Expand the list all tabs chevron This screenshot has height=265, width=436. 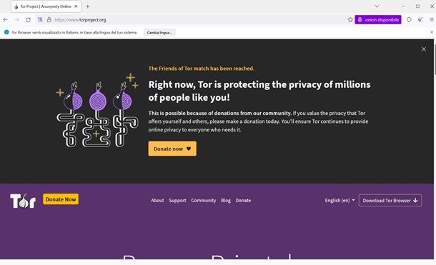tap(377, 6)
